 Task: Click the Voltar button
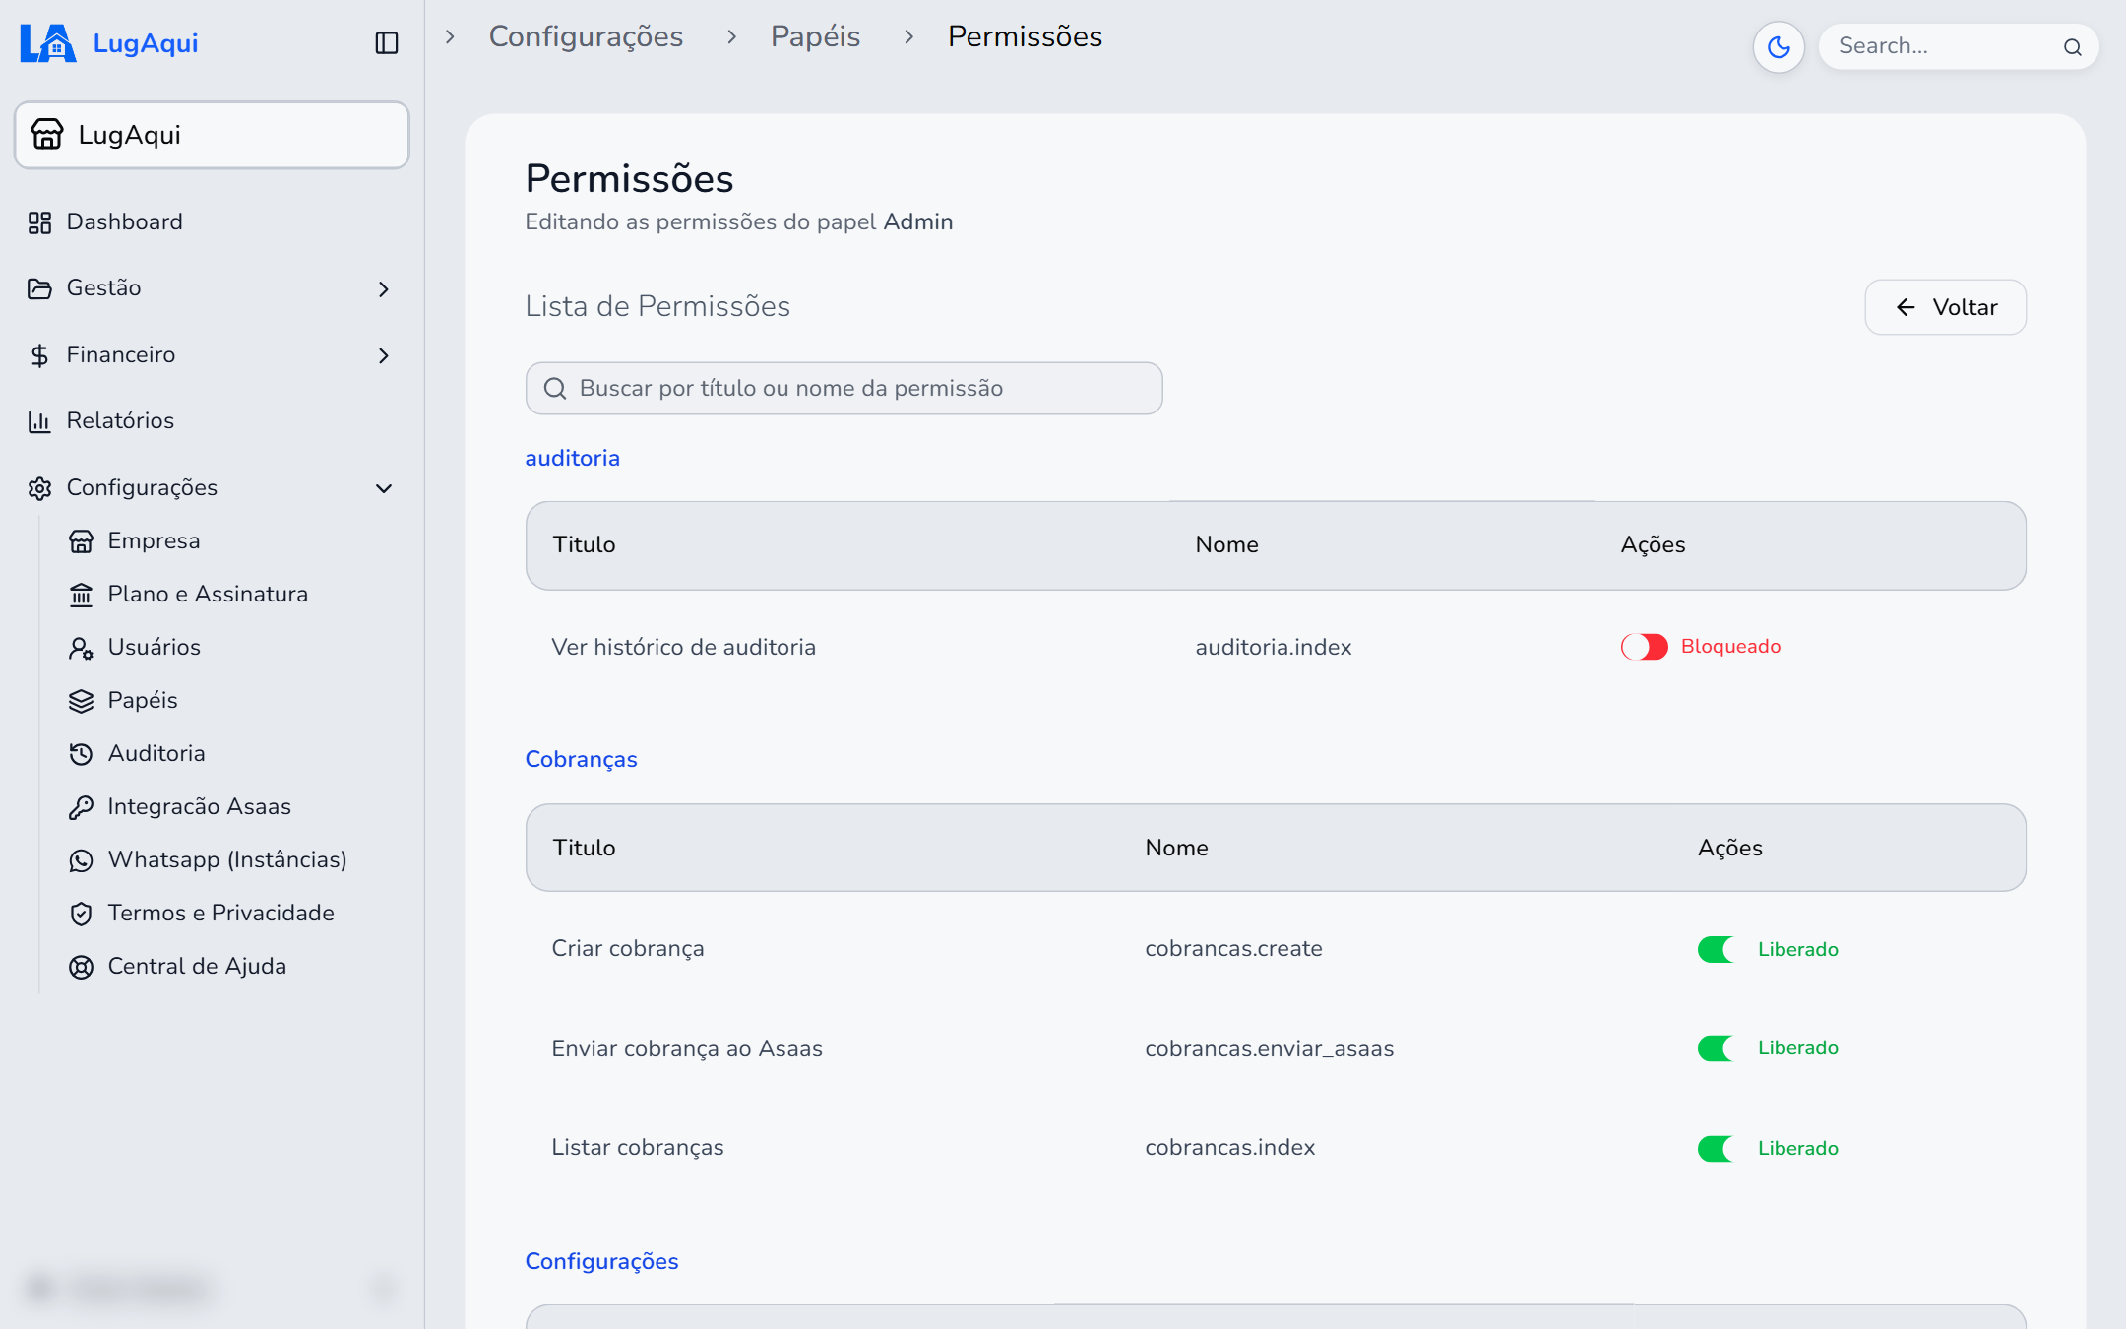pos(1945,307)
